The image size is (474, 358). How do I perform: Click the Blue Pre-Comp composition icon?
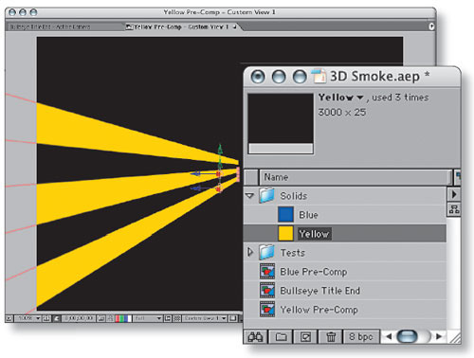267,272
